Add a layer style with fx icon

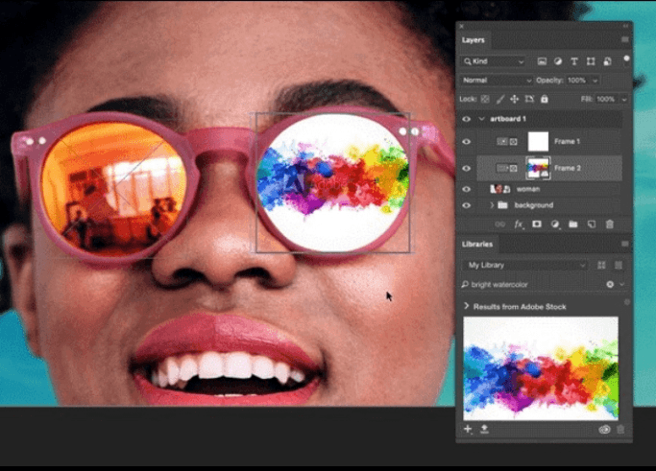pyautogui.click(x=519, y=224)
